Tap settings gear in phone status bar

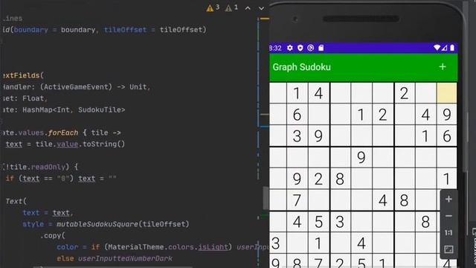290,48
